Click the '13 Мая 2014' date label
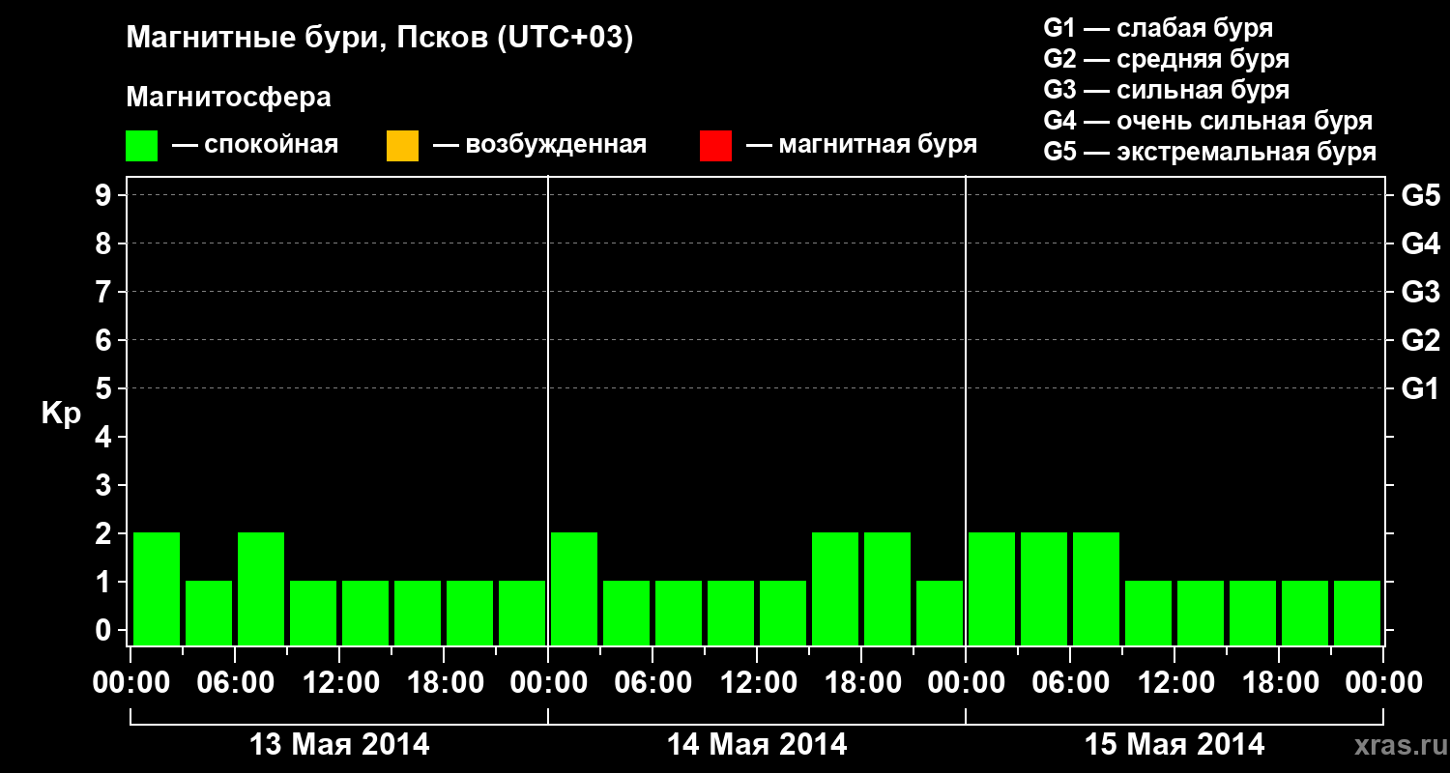The image size is (1450, 773). tap(339, 745)
